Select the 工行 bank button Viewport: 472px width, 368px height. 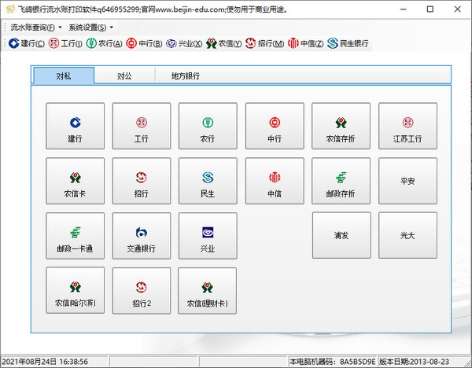coord(142,126)
